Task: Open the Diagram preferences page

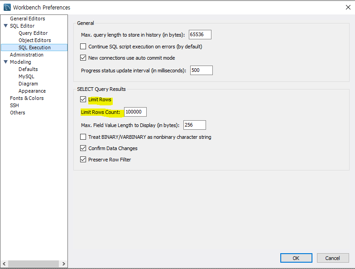Action: click(x=28, y=84)
